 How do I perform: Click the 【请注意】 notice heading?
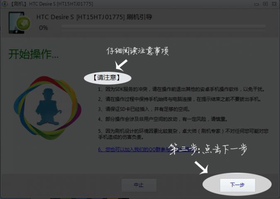[107, 78]
